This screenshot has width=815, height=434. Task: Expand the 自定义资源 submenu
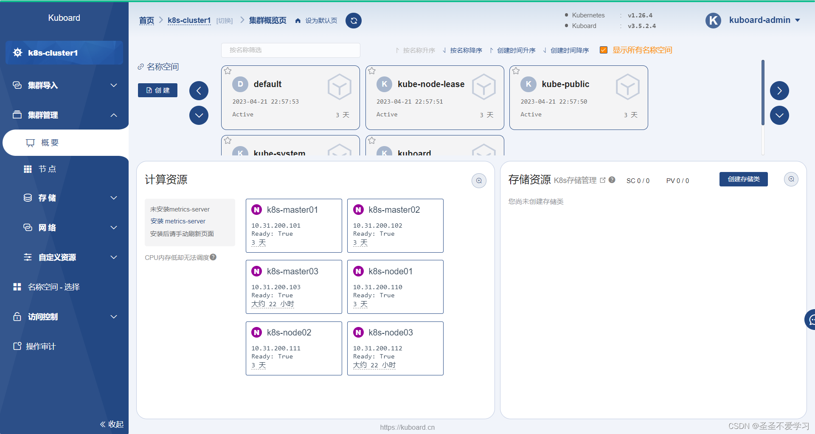pos(65,257)
